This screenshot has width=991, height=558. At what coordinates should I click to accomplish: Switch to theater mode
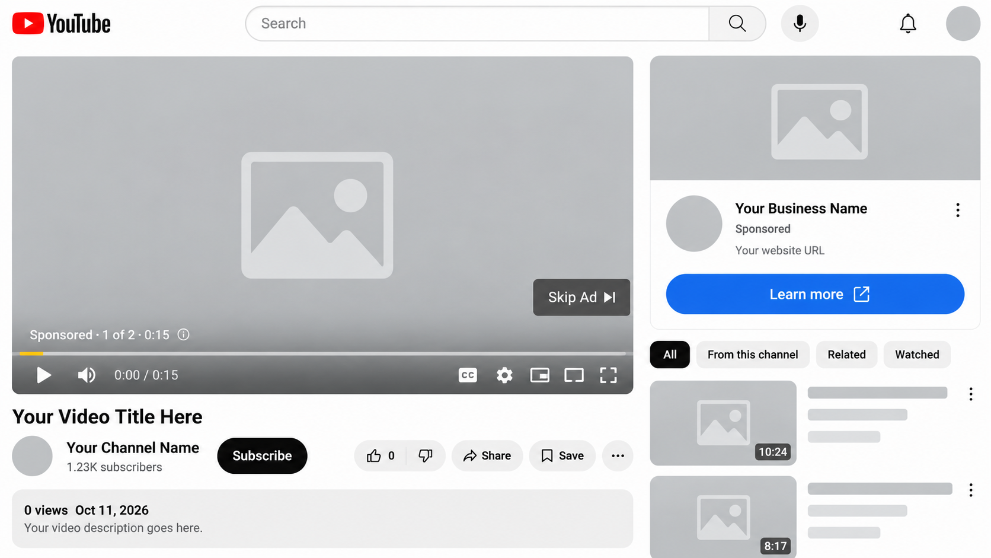[x=574, y=375]
